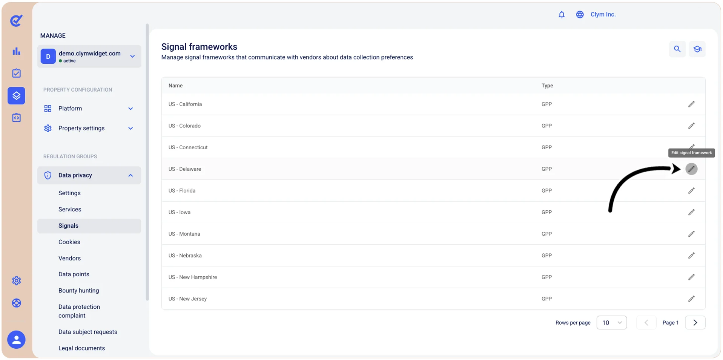Open the user profile avatar icon

pos(16,340)
